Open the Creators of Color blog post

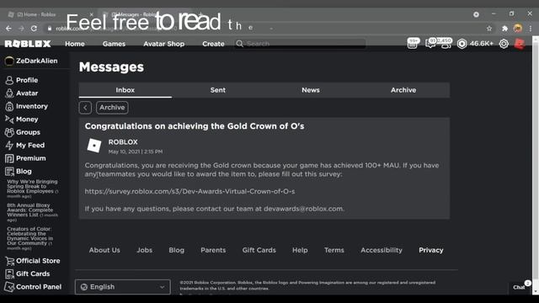click(30, 238)
